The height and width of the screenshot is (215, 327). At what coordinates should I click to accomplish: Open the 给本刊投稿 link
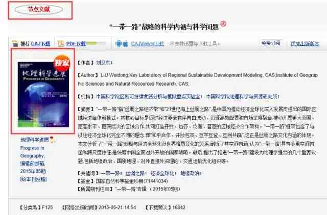(33, 179)
